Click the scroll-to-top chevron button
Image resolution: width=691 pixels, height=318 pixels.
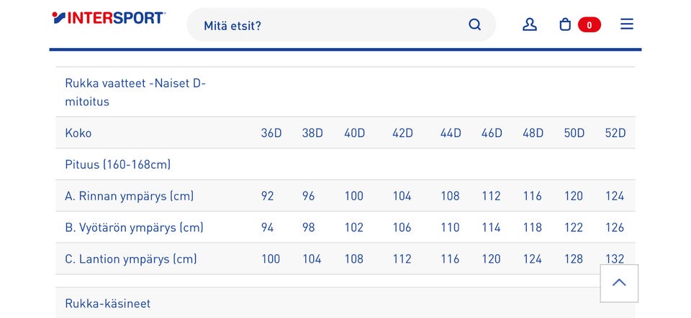tap(619, 283)
